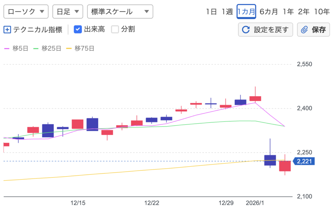Screen dimensions: 334x210
Task: Click the last red candlestick on the chart
Action: 285,166
